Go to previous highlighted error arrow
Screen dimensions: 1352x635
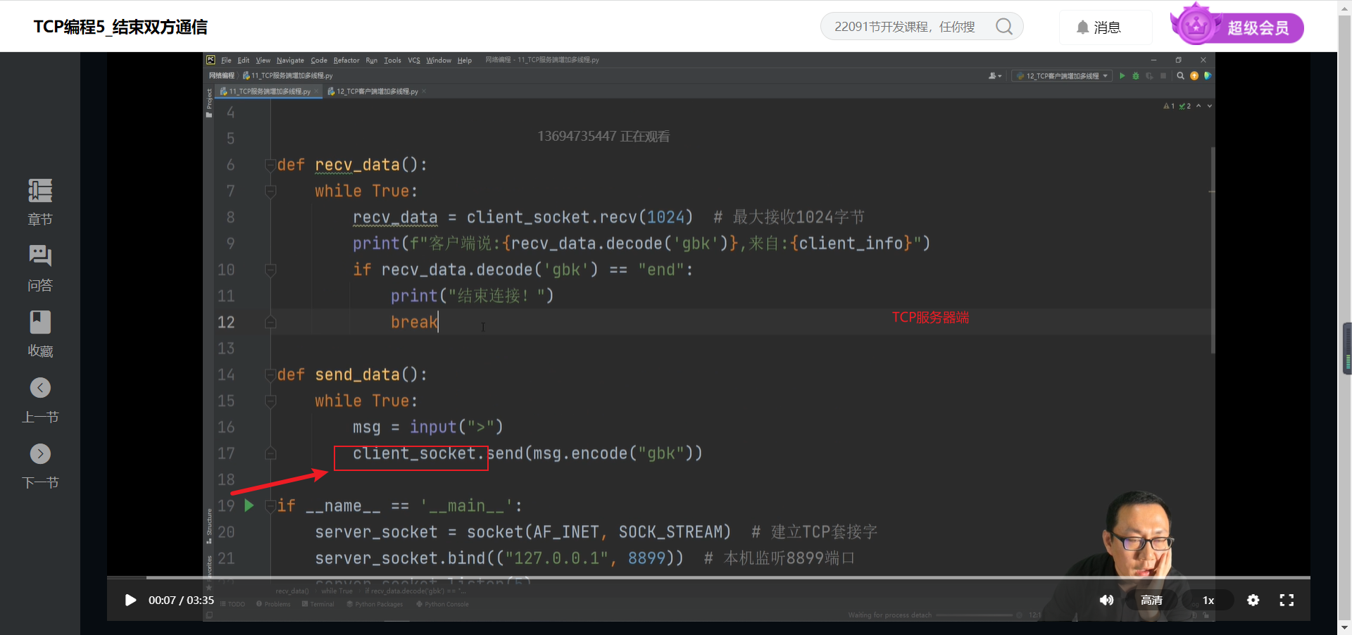click(1198, 106)
